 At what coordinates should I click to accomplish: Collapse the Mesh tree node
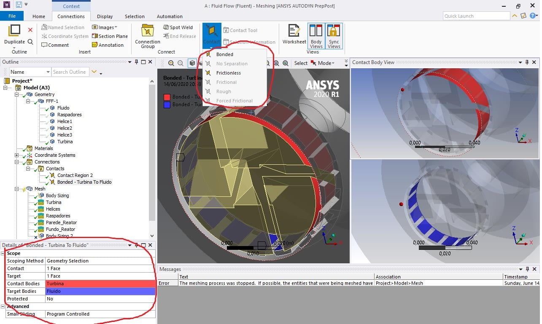(x=17, y=189)
